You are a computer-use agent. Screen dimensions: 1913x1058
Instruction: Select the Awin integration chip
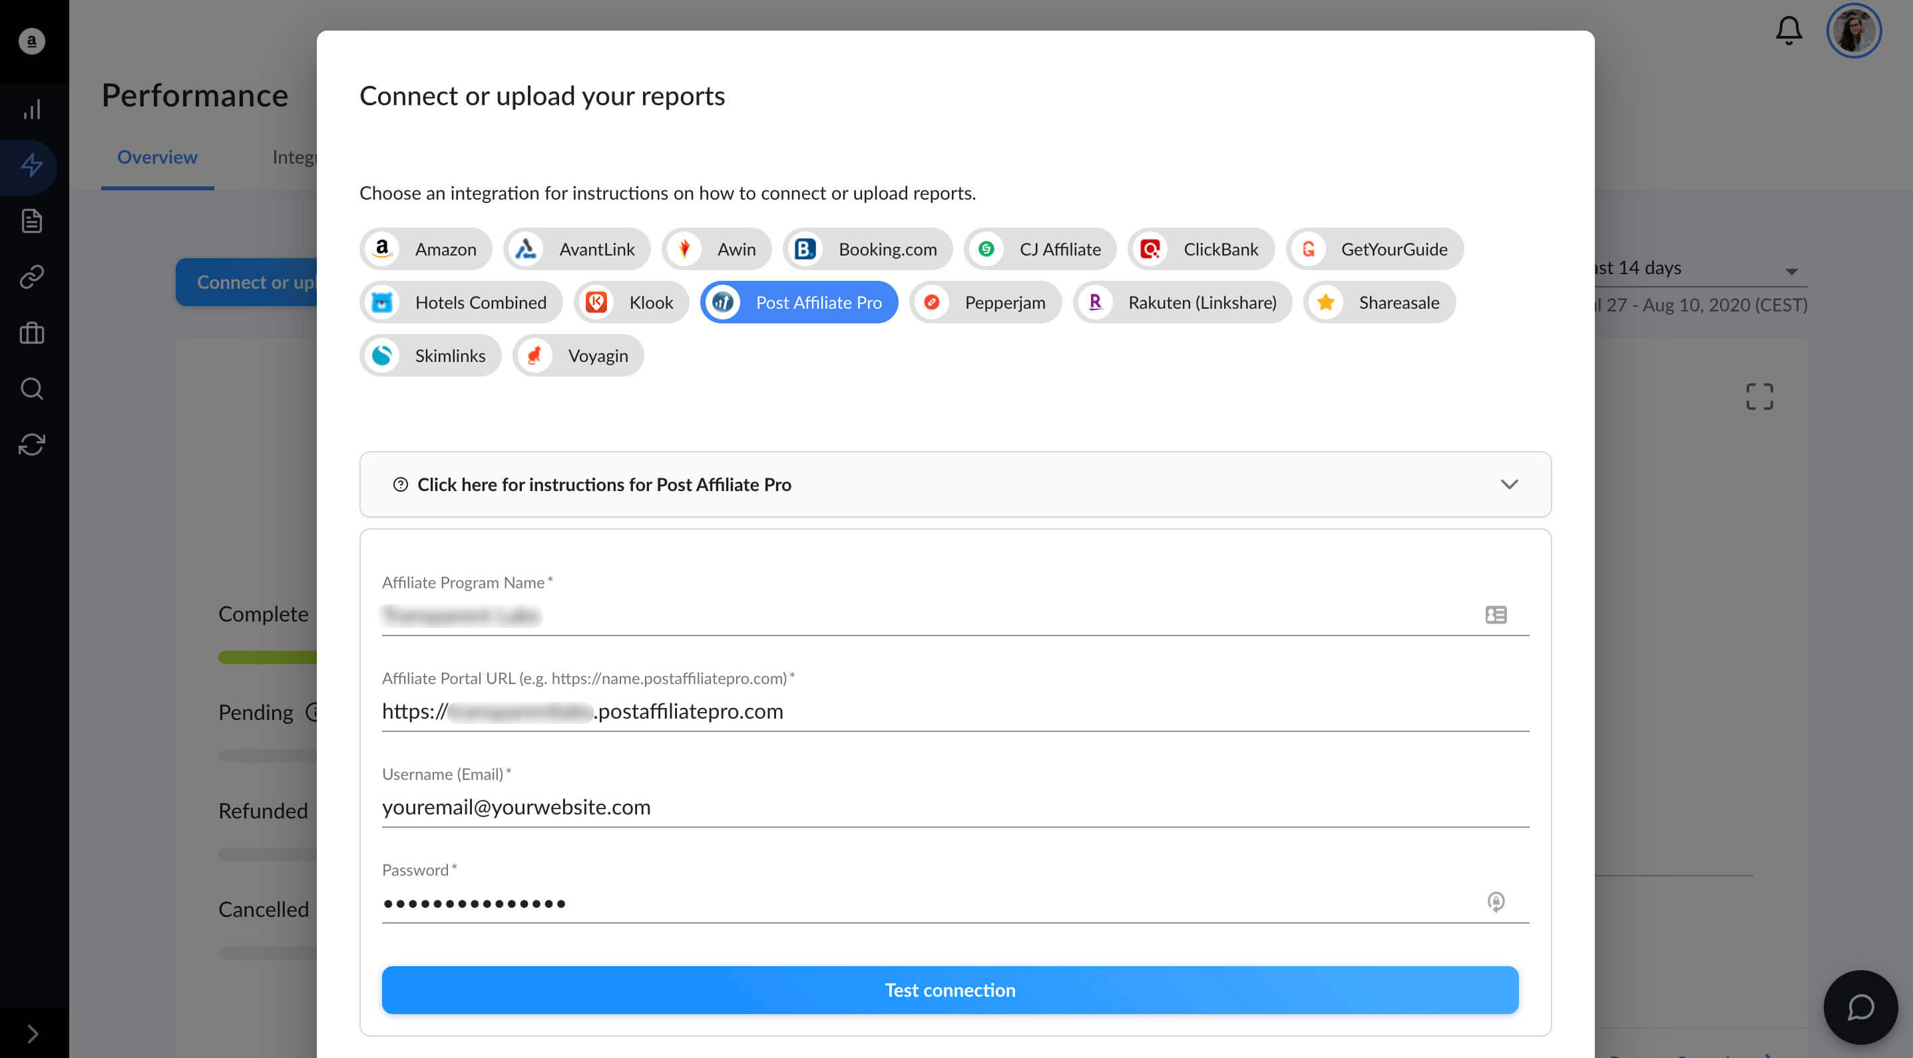click(x=717, y=249)
